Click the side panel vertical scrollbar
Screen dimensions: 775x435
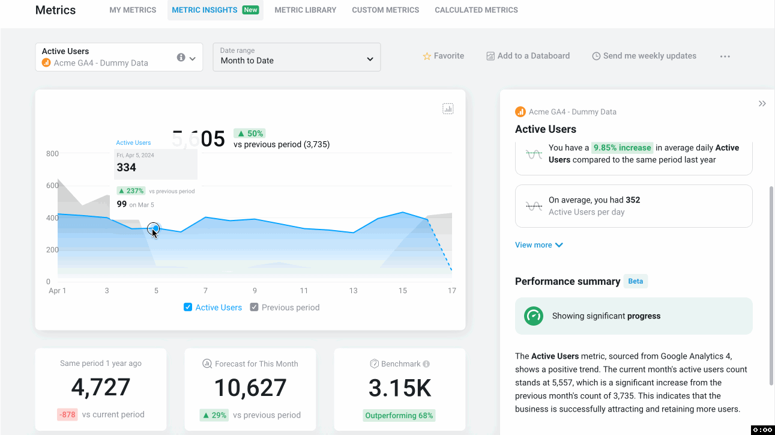click(771, 285)
